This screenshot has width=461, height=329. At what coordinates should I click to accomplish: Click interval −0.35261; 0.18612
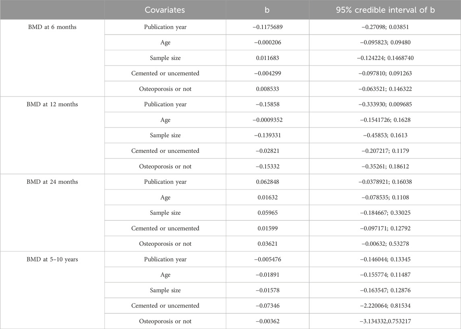coord(385,167)
